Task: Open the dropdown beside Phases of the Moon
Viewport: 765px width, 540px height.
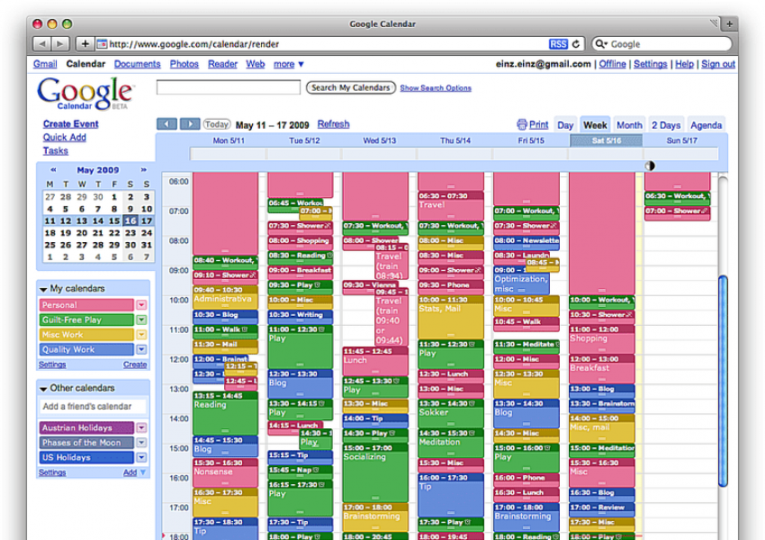Action: click(141, 443)
